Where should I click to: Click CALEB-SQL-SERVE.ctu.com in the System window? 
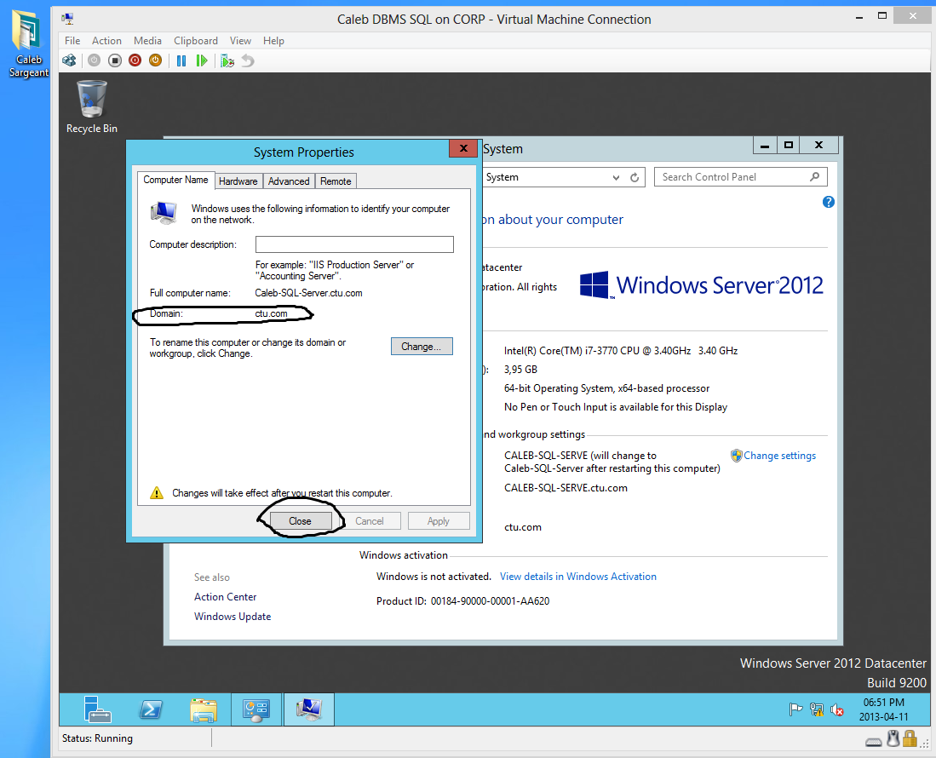[566, 488]
